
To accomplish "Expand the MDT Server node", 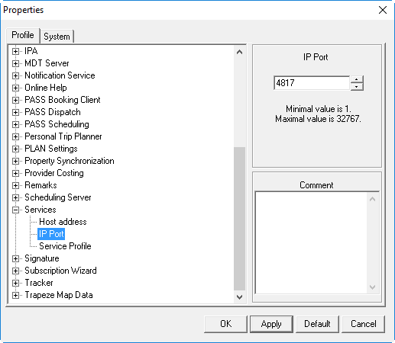I will (15, 63).
